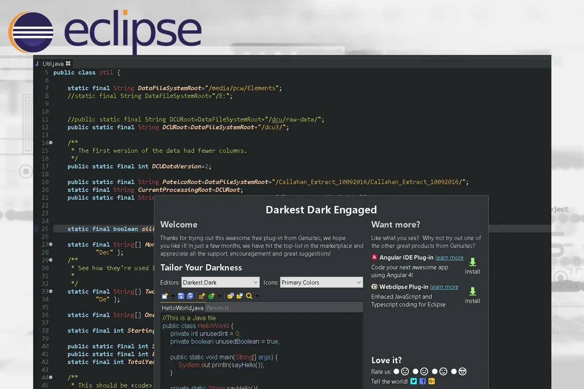Click the 'Love it?' heading
Screen dimensions: 584x389
click(386, 360)
